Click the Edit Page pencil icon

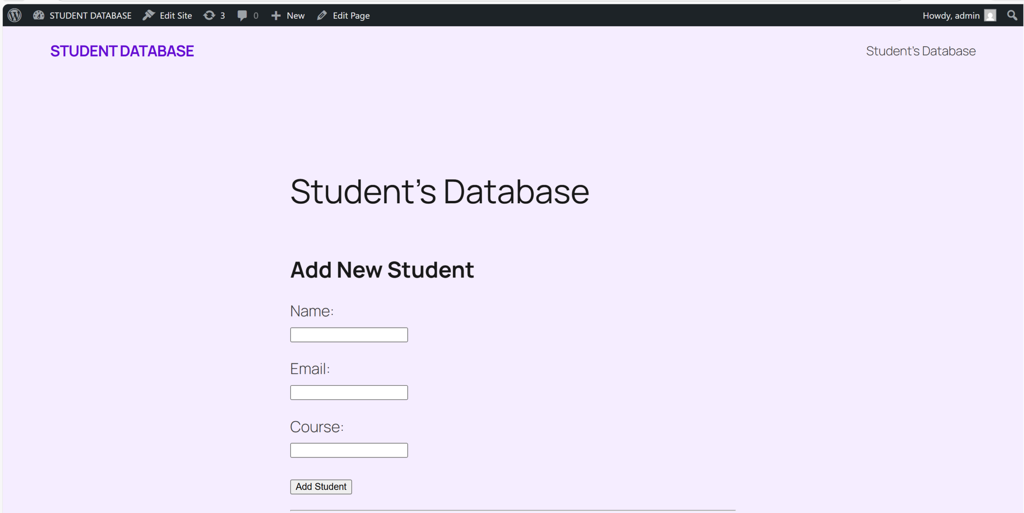click(x=322, y=15)
